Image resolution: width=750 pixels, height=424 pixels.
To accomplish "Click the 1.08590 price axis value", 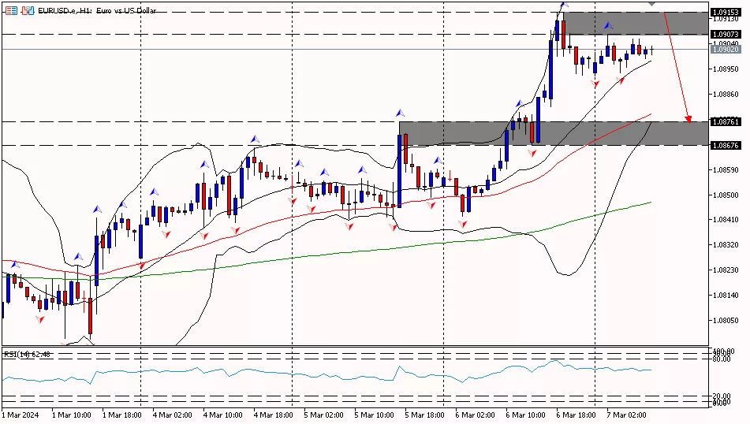I will (x=726, y=169).
